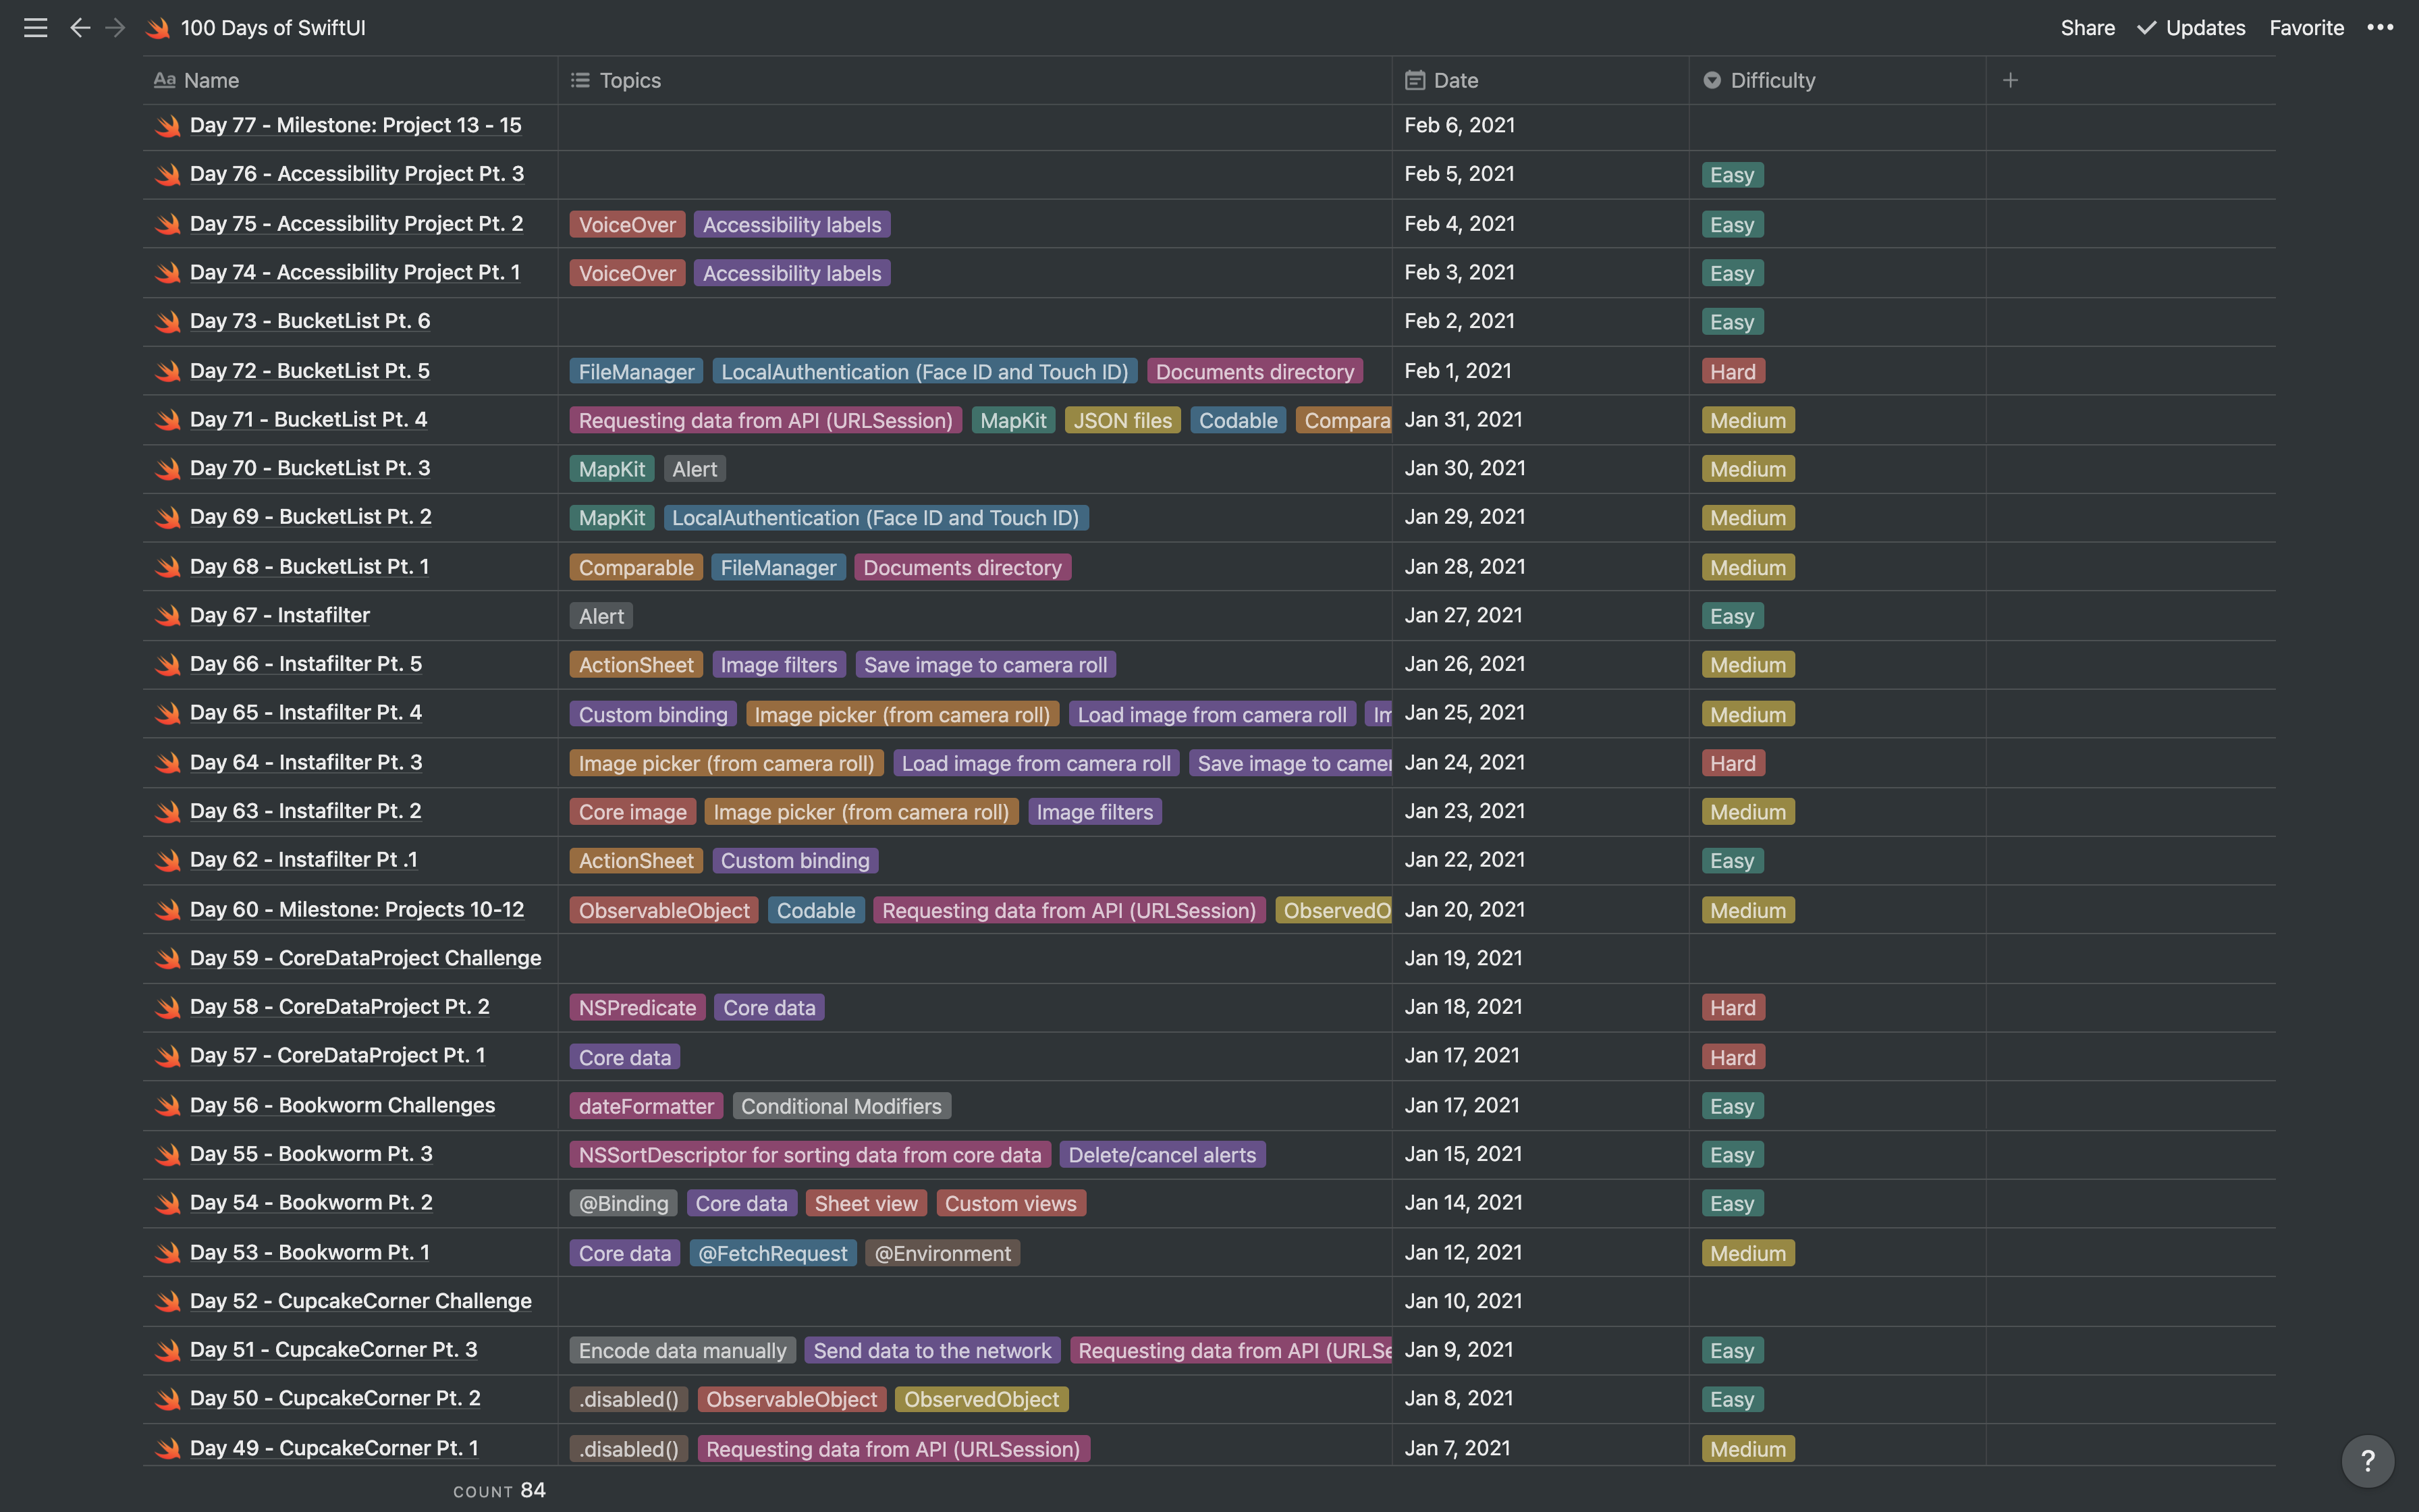Viewport: 2419px width, 1512px height.
Task: Add a new column with plus icon
Action: [x=2010, y=80]
